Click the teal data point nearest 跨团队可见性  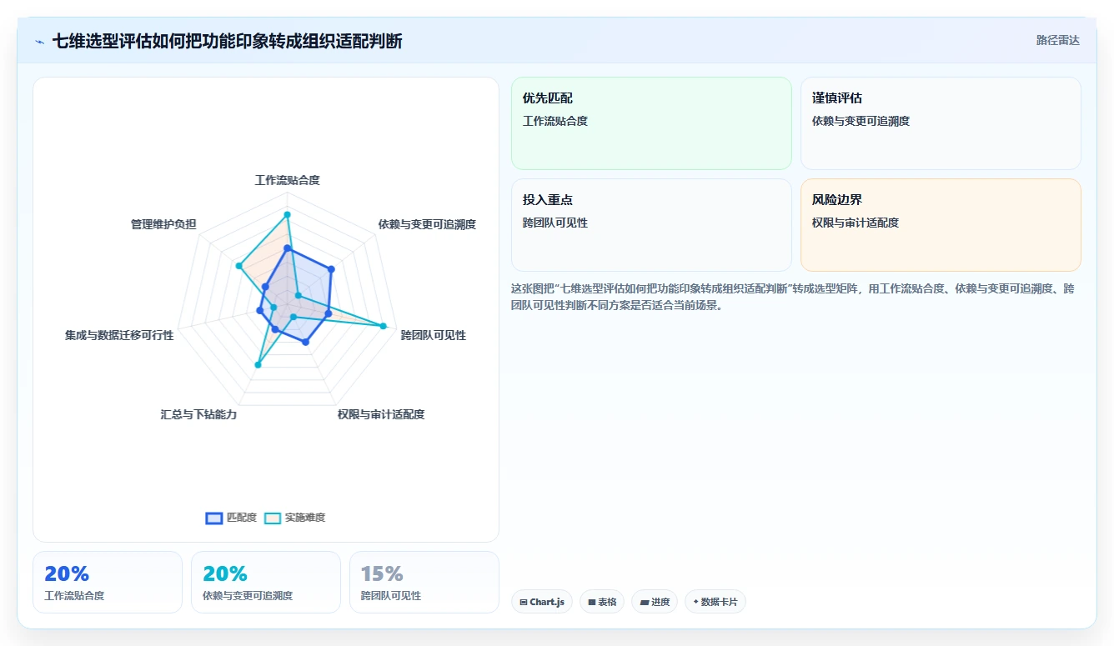[x=384, y=326]
